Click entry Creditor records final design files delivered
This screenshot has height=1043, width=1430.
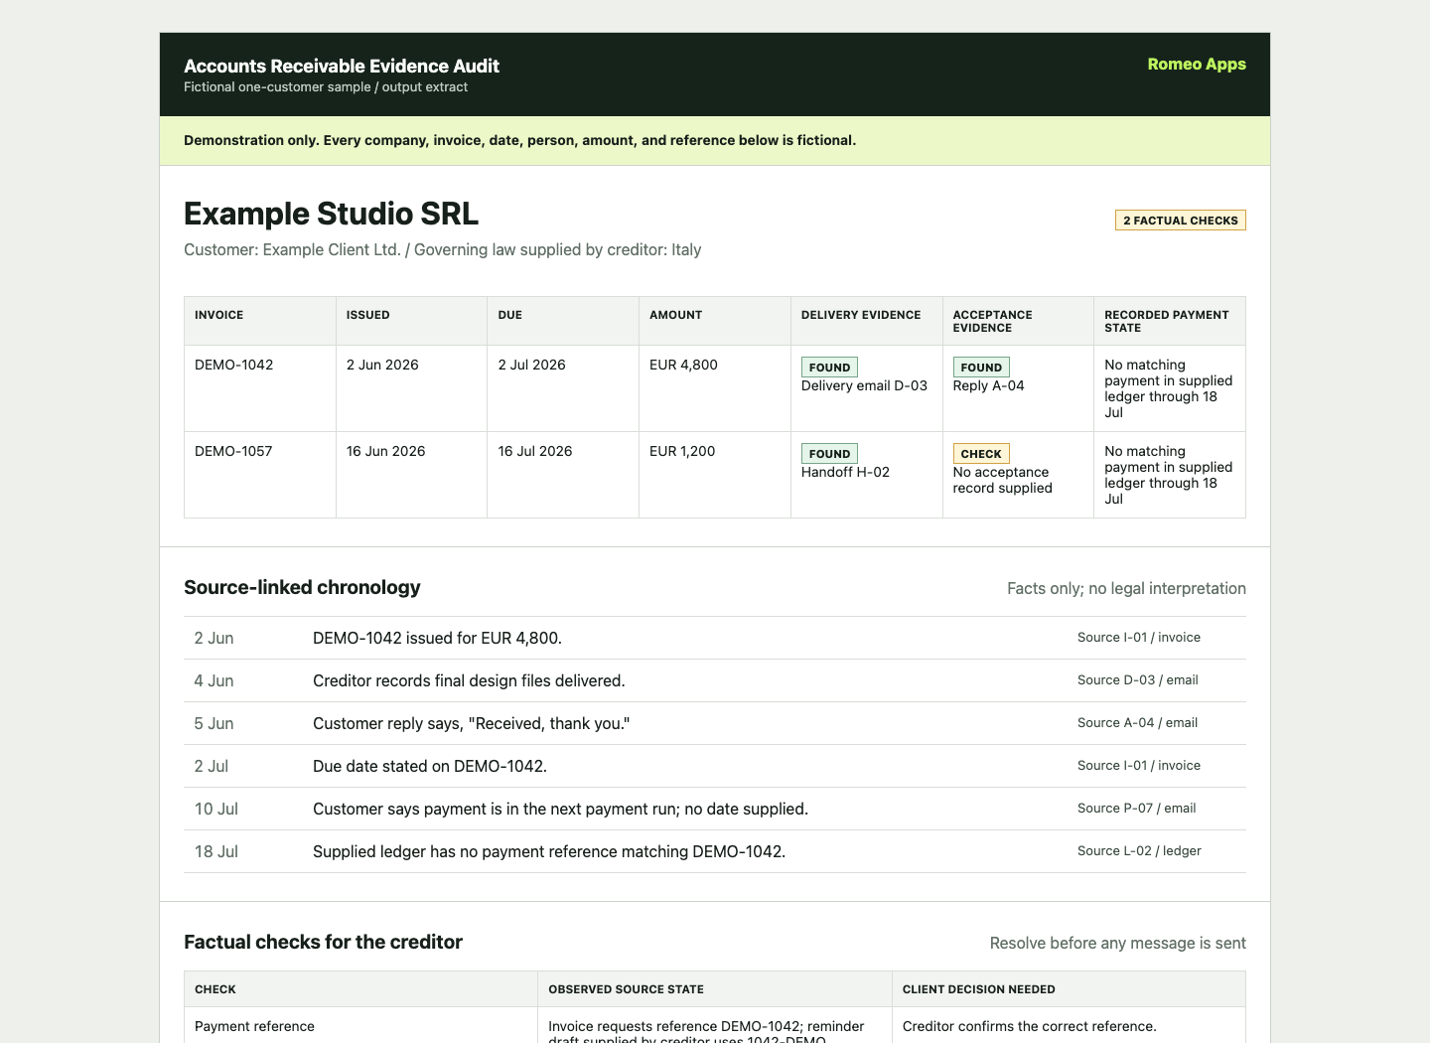469,680
